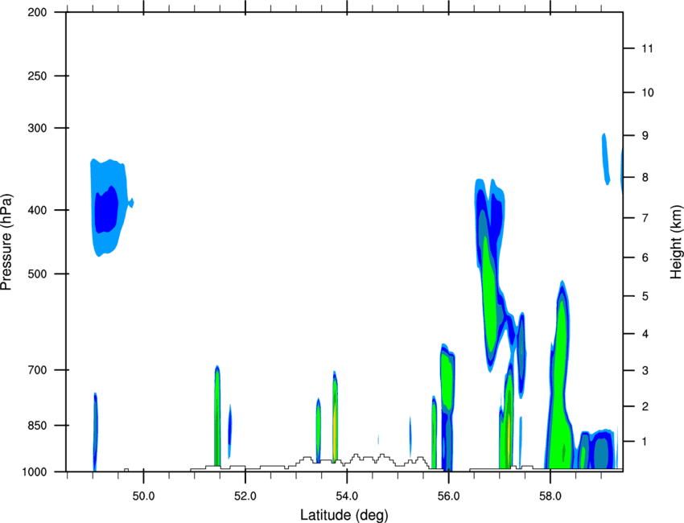
Task: Click the 1 km height label
Action: pyautogui.click(x=645, y=442)
